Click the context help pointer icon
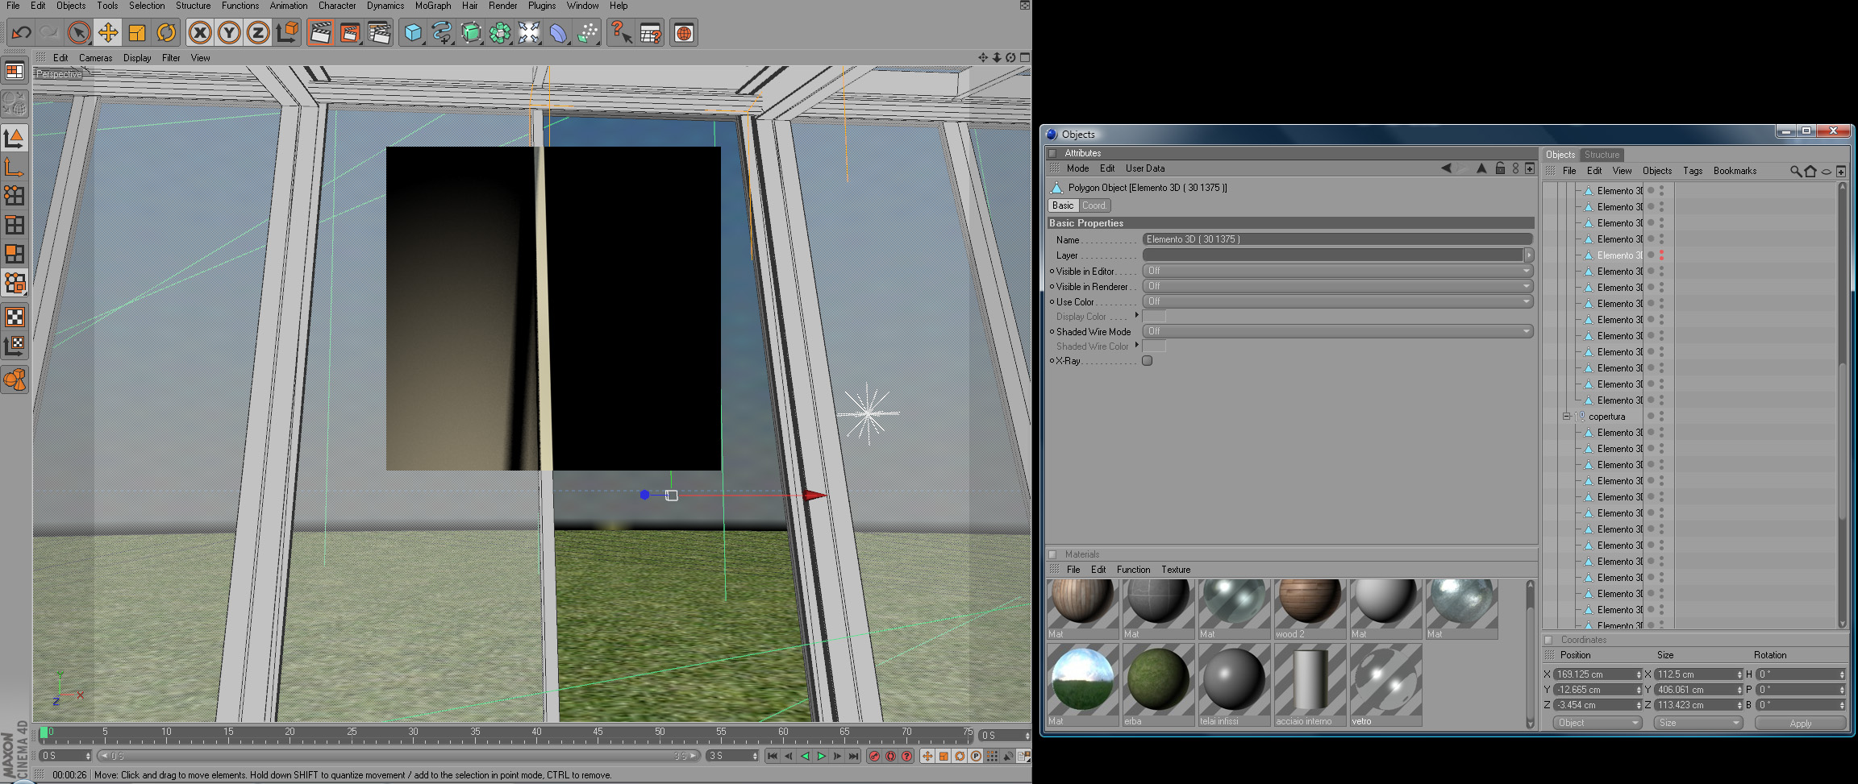Screen dimensions: 1858x784 [x=621, y=33]
